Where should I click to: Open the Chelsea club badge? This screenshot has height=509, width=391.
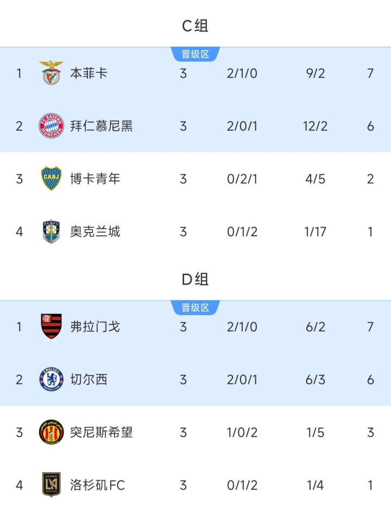[x=51, y=379]
